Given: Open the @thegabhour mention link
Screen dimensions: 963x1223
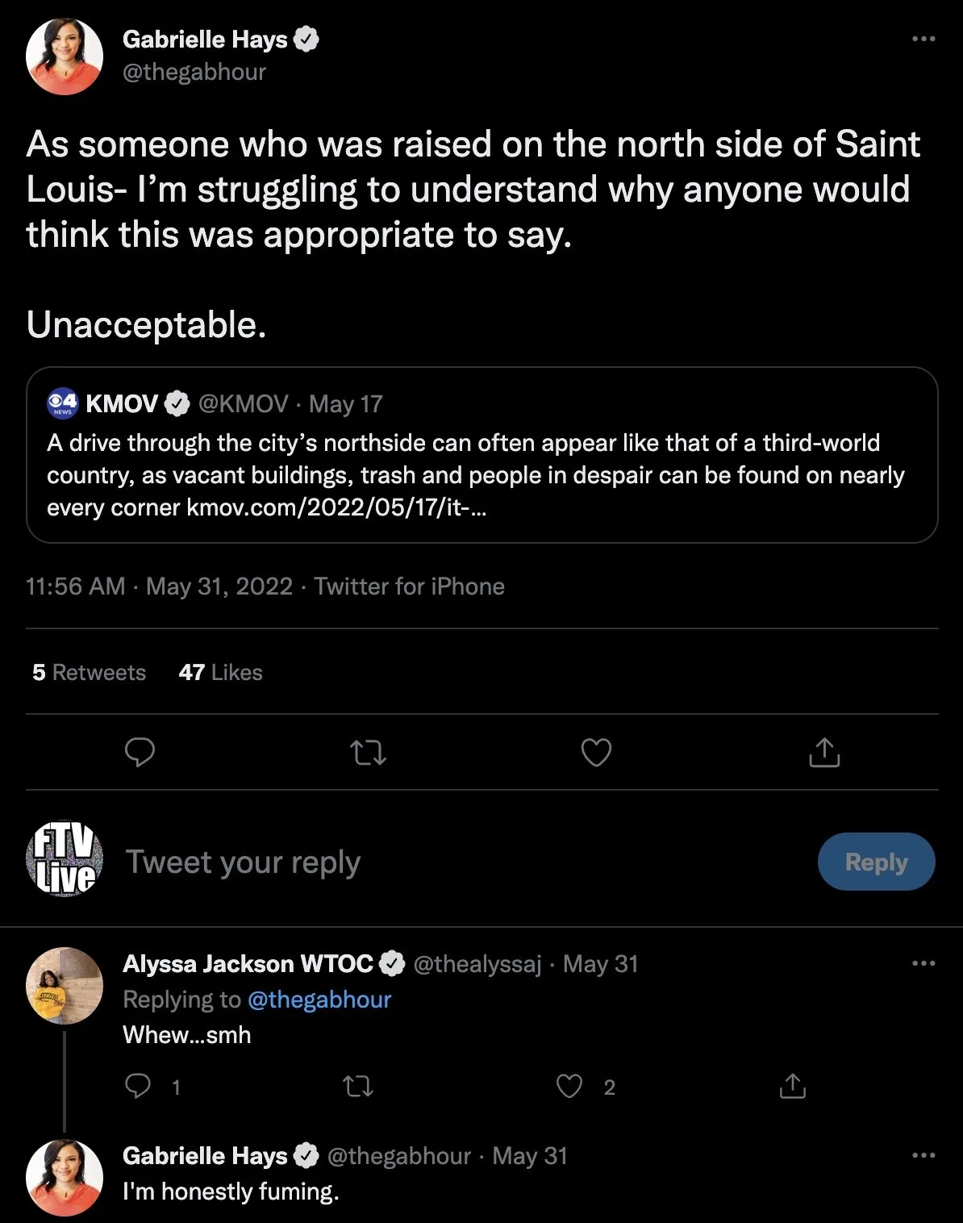Looking at the screenshot, I should click(x=319, y=1000).
